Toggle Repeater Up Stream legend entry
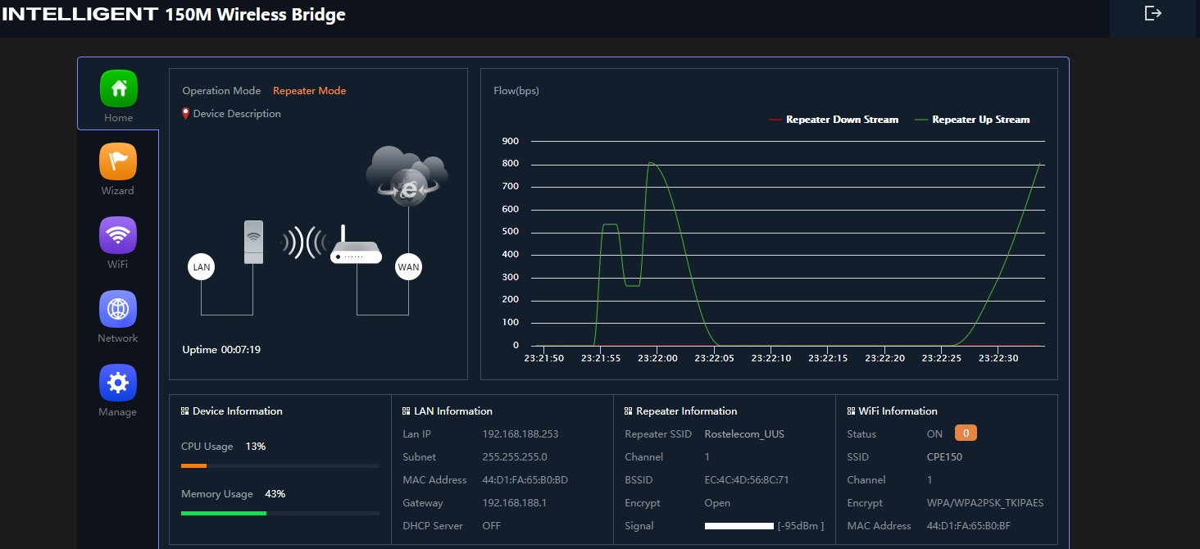This screenshot has width=1200, height=549. [x=972, y=120]
